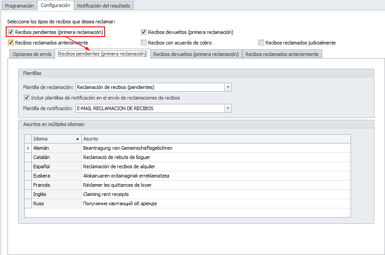Enable Recibos reclamados judicialmente checkbox
The image size is (385, 255).
(x=261, y=42)
